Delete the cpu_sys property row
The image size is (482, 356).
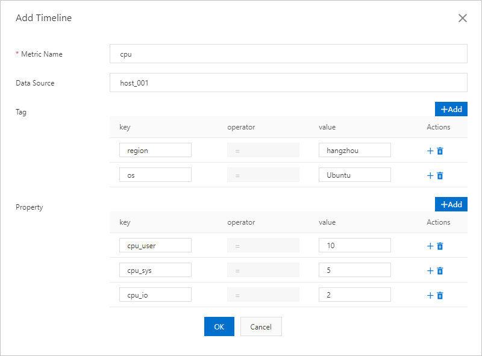click(440, 270)
